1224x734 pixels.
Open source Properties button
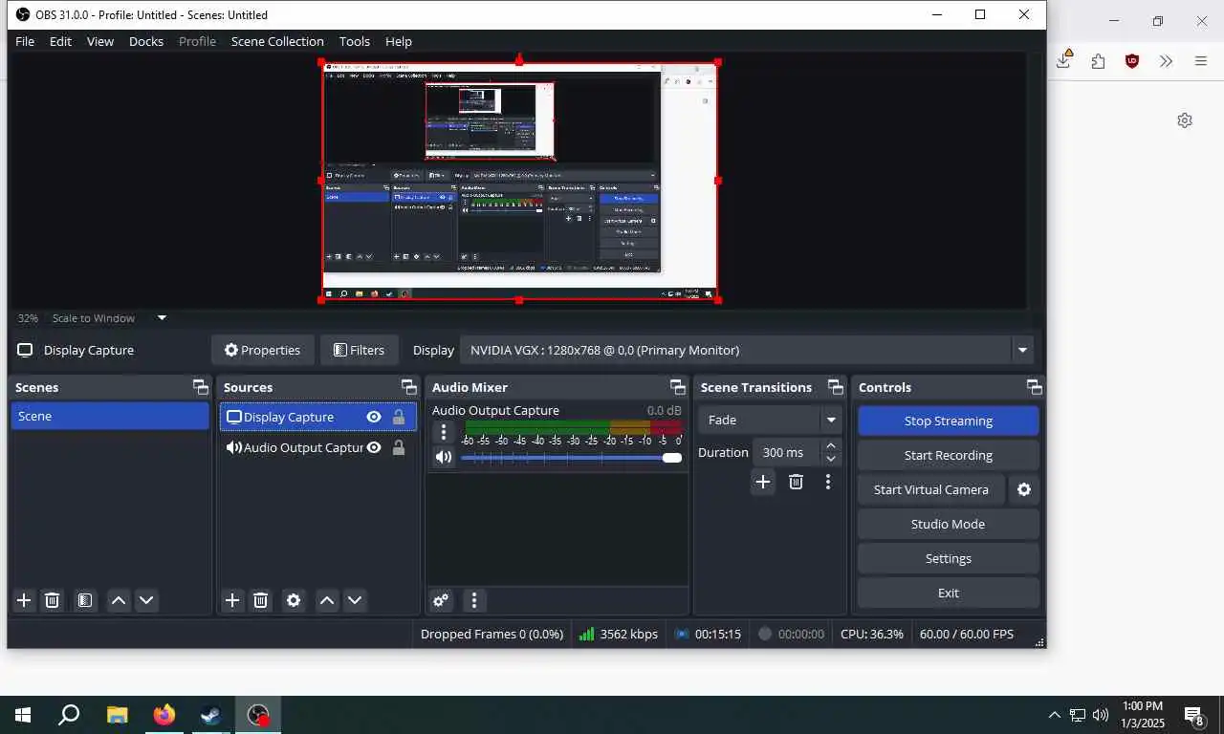[262, 350]
